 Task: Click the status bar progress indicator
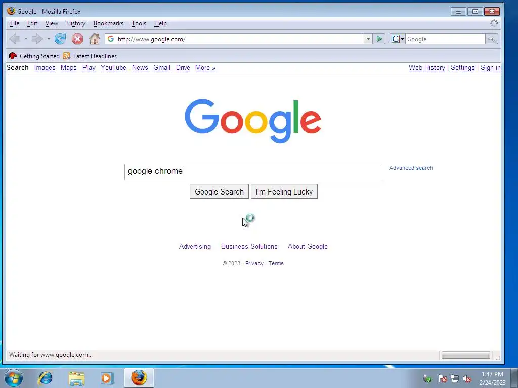tap(466, 355)
